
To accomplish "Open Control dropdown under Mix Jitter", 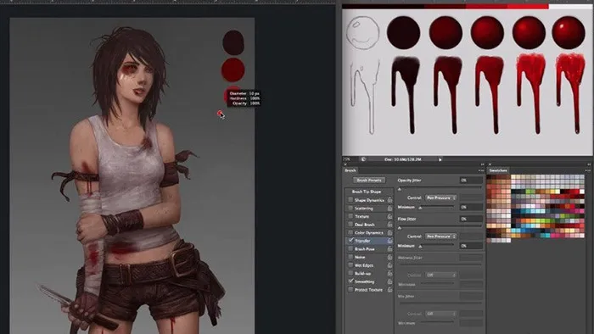I will pos(441,314).
